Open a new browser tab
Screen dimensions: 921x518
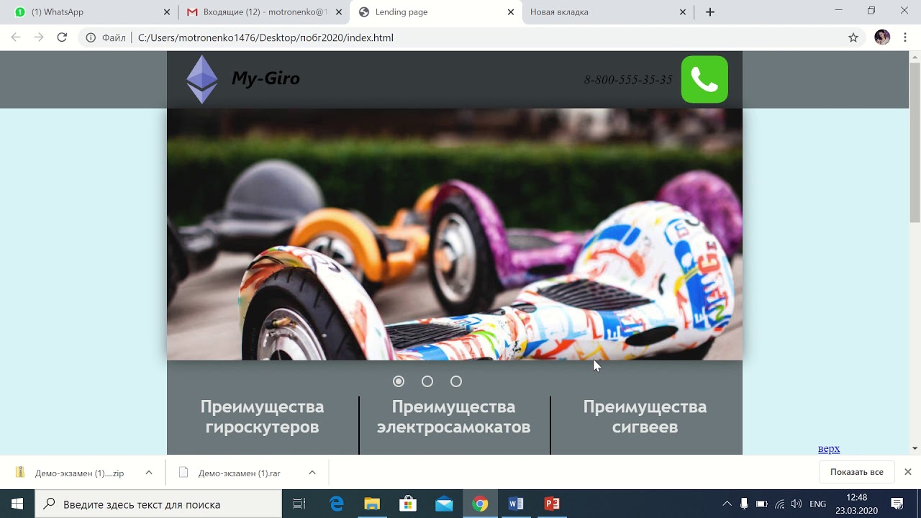710,12
